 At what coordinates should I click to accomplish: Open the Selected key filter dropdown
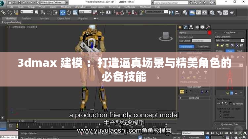[x=193, y=133]
